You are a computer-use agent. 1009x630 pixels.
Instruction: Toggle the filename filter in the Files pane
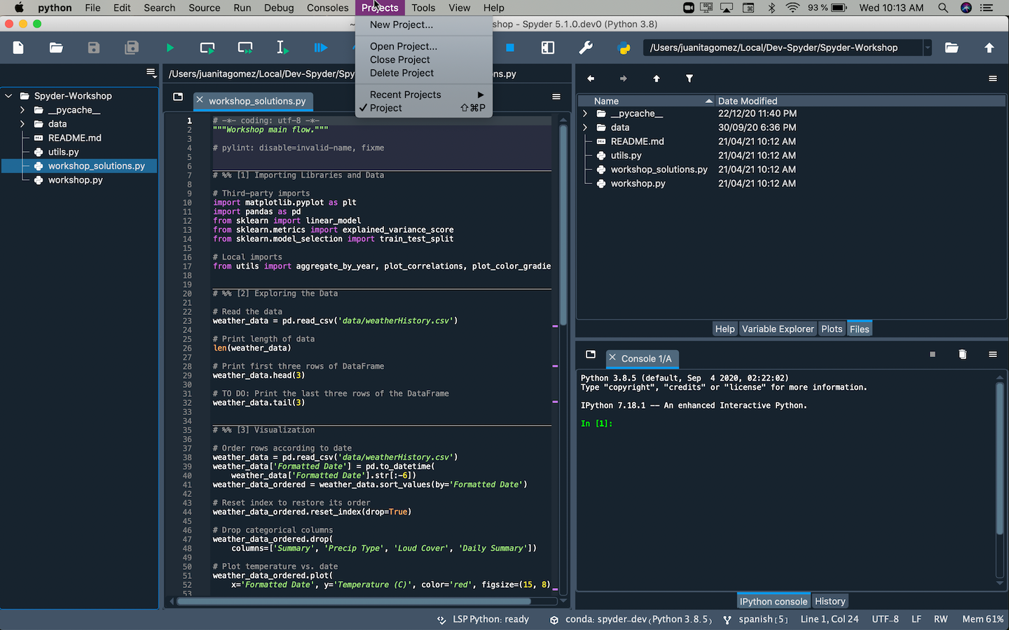pyautogui.click(x=689, y=78)
